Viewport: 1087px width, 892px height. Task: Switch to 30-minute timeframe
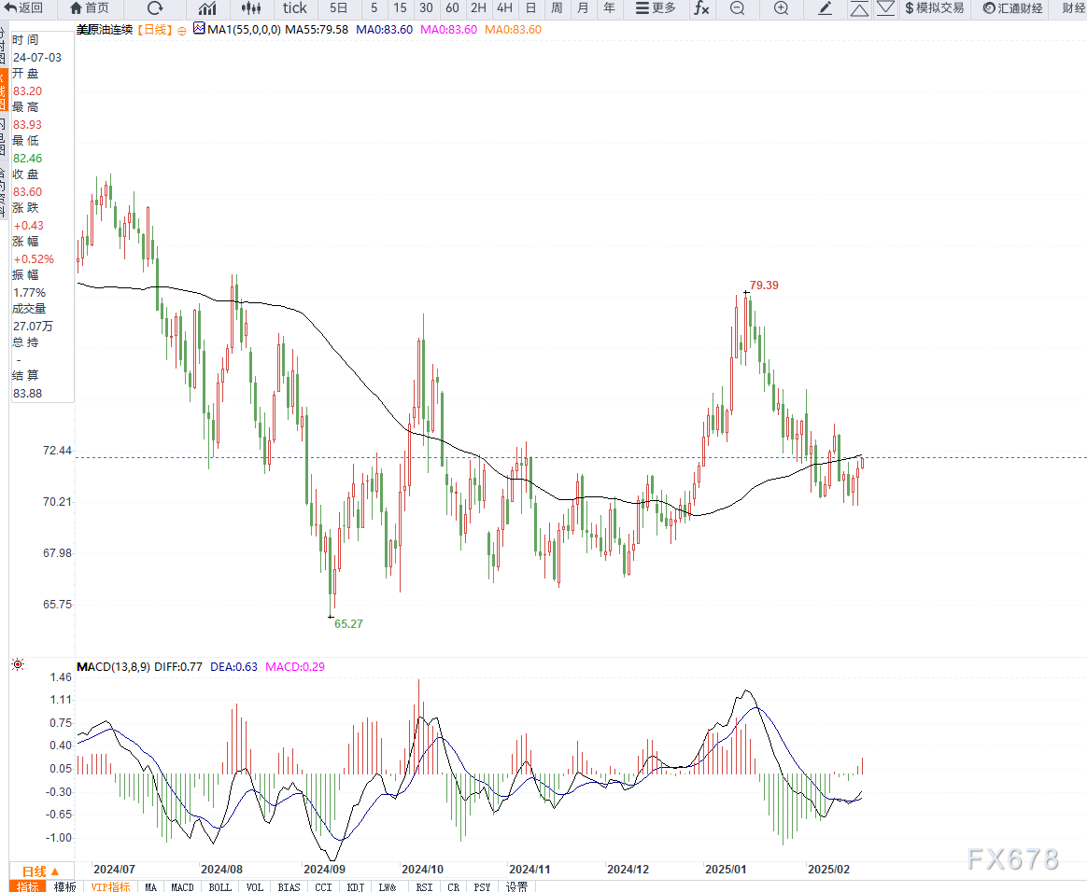coord(426,8)
